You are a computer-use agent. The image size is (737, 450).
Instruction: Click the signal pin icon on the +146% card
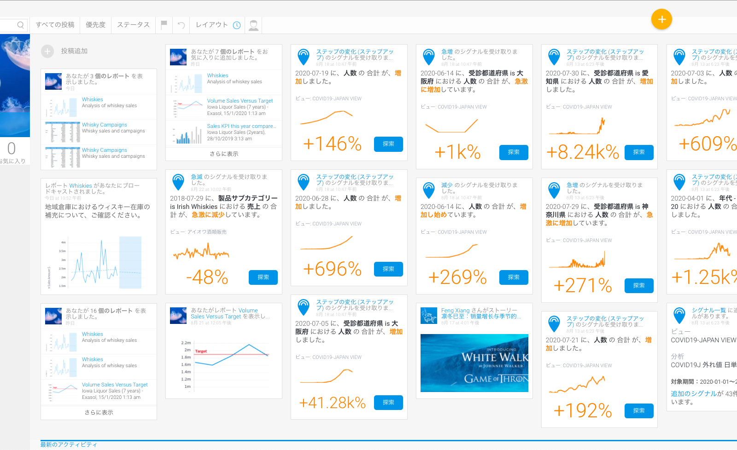click(x=304, y=57)
